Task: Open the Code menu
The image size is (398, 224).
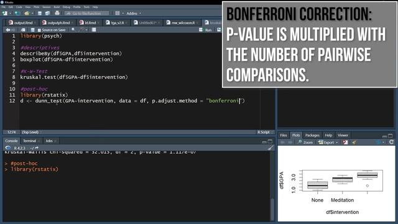Action: (19, 7)
